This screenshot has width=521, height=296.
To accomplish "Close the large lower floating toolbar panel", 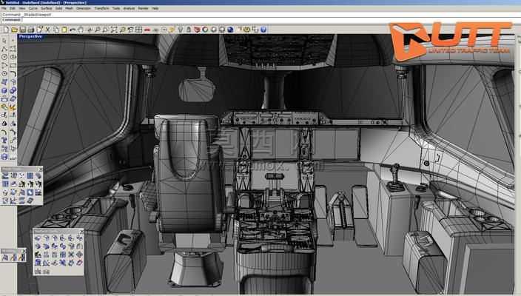I will coord(81,231).
